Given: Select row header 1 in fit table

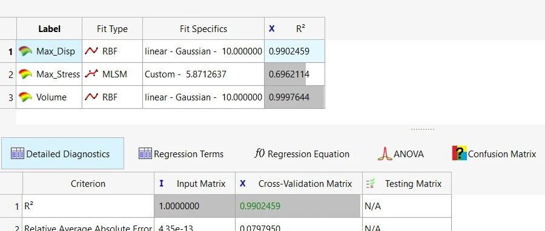Looking at the screenshot, I should [x=8, y=51].
